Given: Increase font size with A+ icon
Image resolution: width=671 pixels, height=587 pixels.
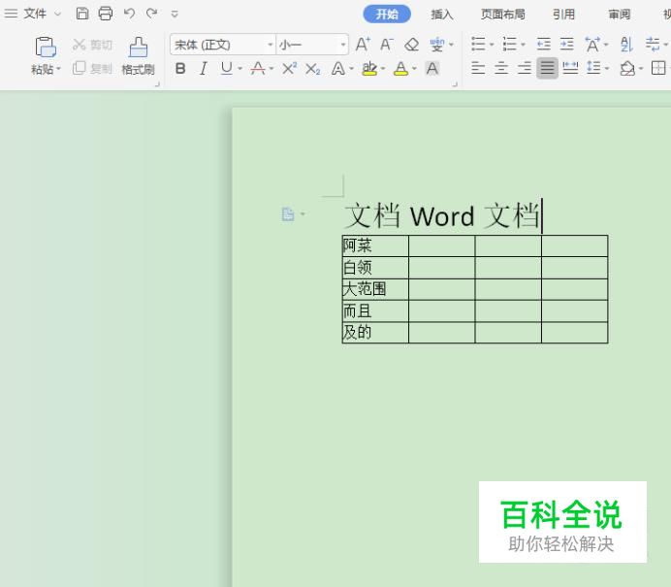Looking at the screenshot, I should (363, 45).
